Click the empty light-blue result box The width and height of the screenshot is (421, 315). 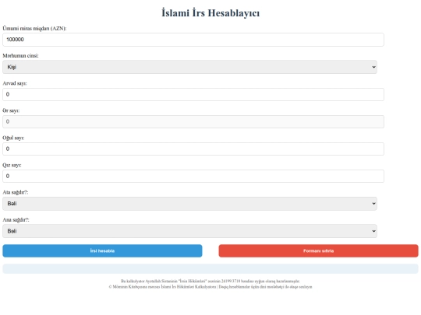[210, 268]
